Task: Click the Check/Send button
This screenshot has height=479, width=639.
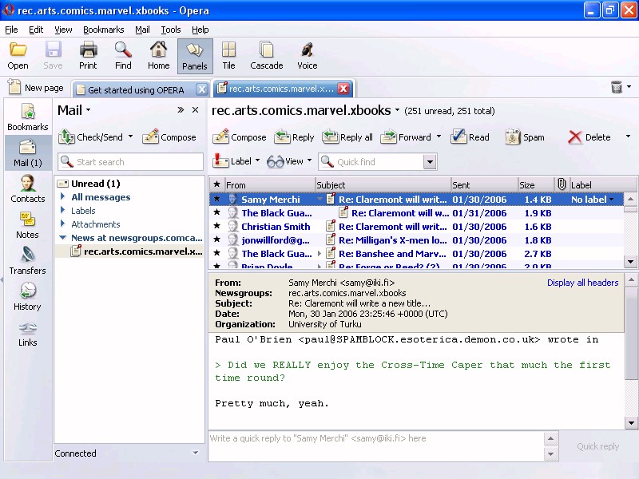Action: click(x=92, y=137)
